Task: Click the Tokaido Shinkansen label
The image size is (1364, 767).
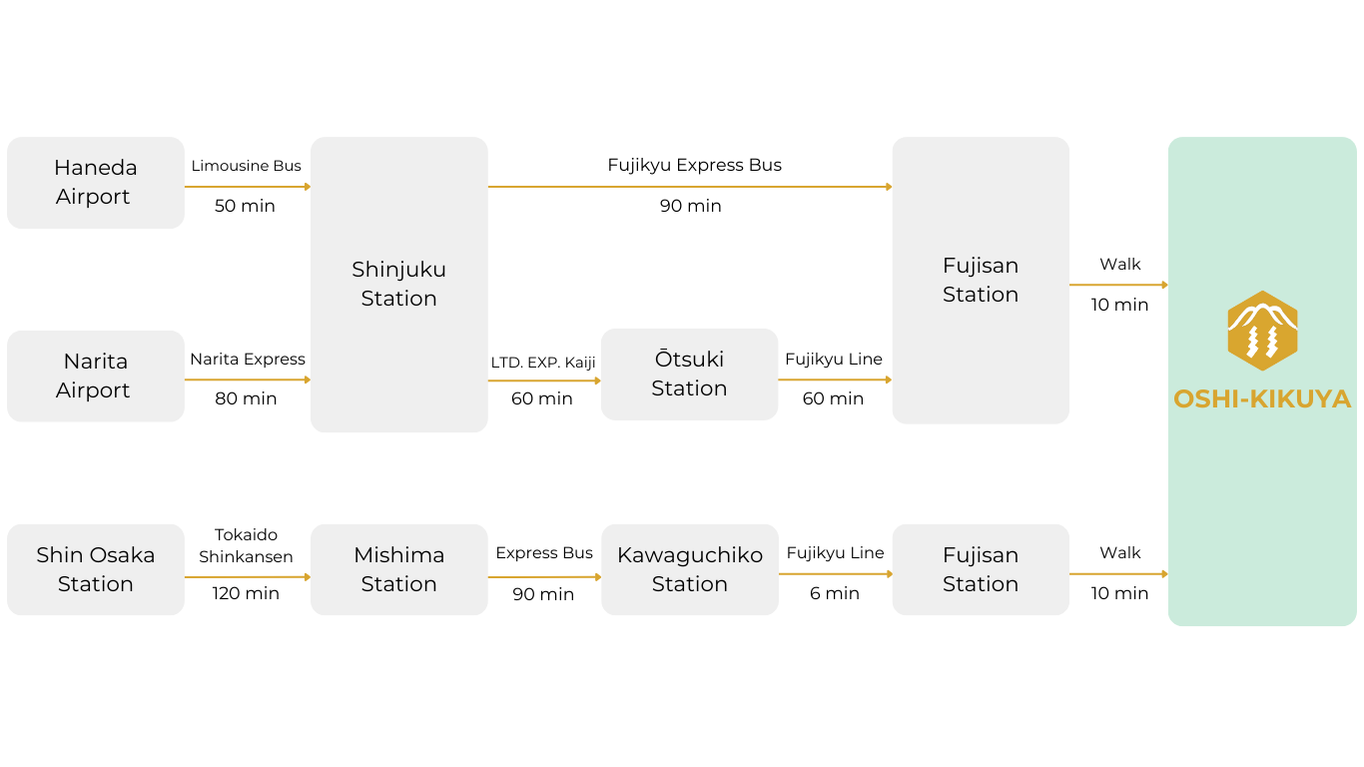Action: (x=246, y=546)
